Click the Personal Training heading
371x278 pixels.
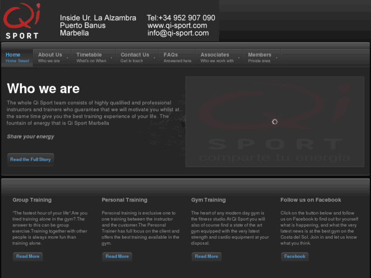[x=125, y=200]
